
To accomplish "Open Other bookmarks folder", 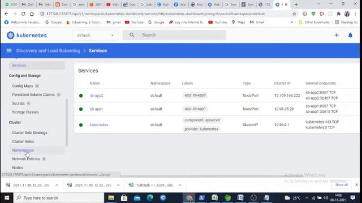I will (x=314, y=23).
